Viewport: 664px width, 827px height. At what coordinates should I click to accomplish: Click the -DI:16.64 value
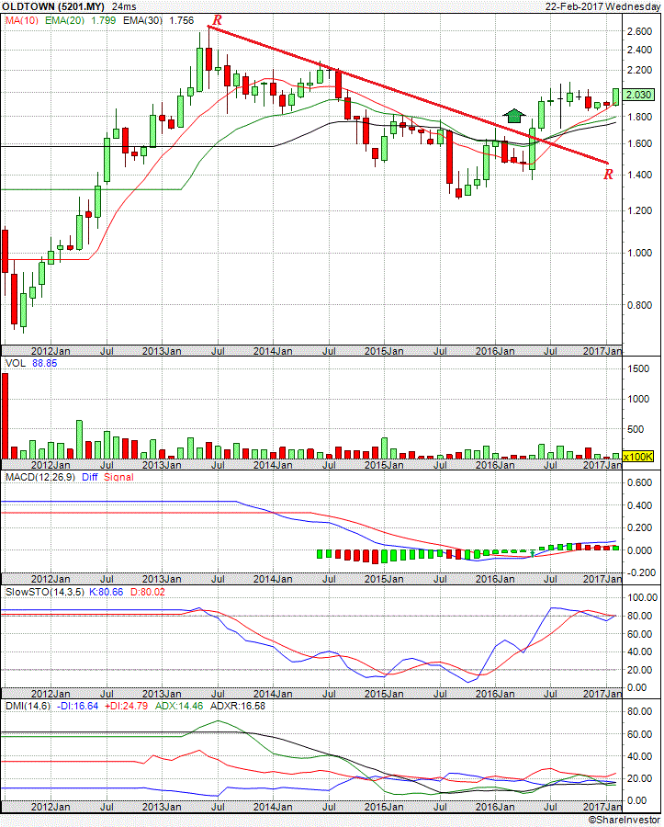coord(77,707)
